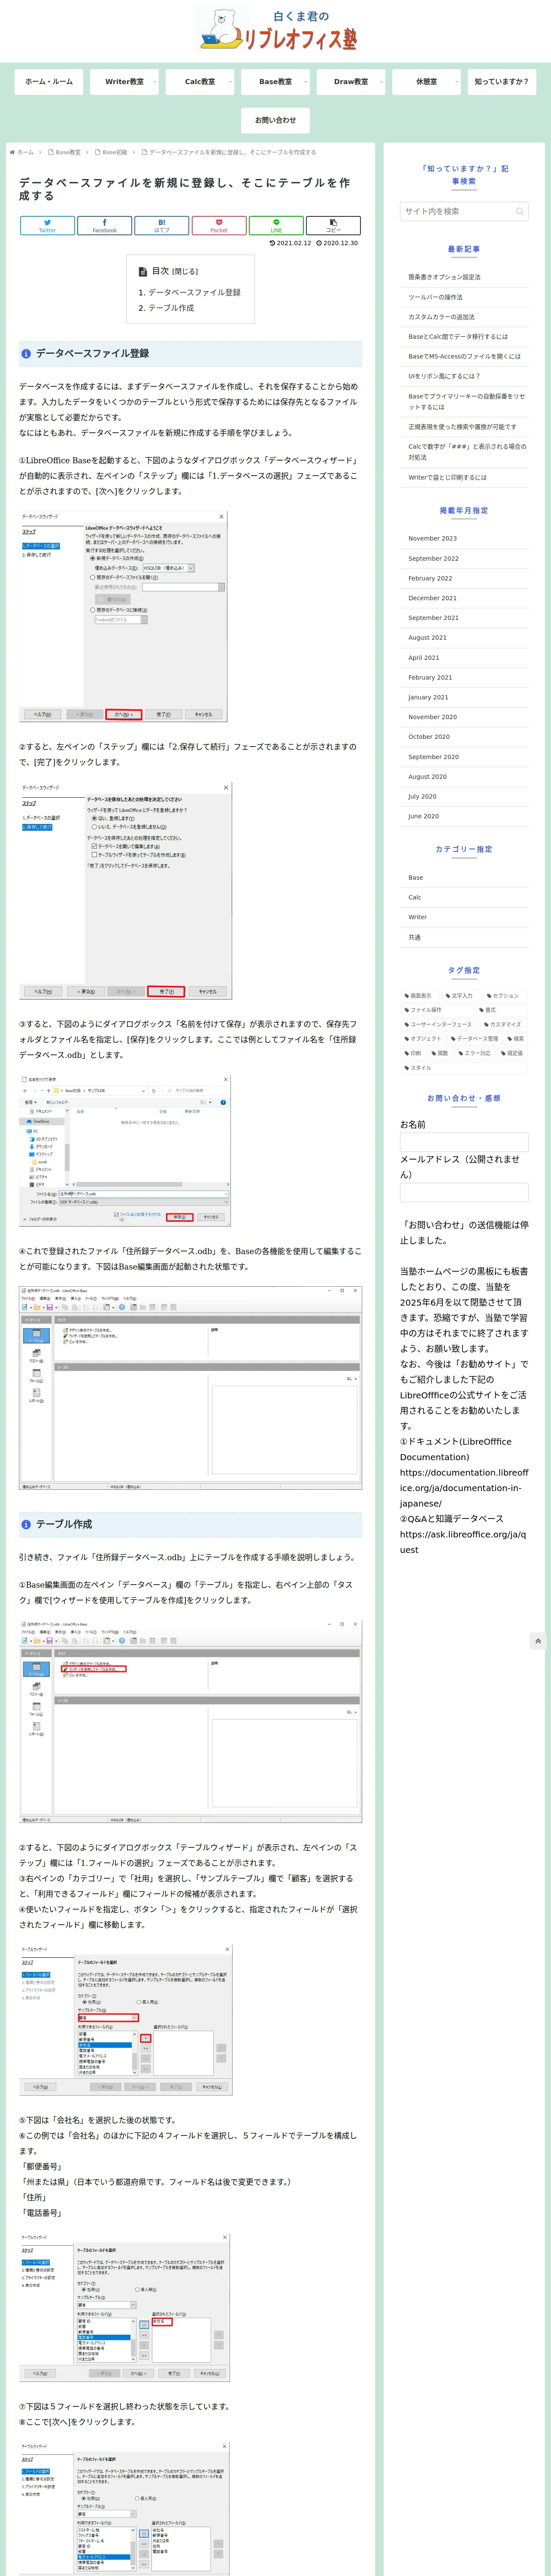This screenshot has width=551, height=2576.
Task: Open the ホーム・ルーム menu item
Action: click(49, 81)
